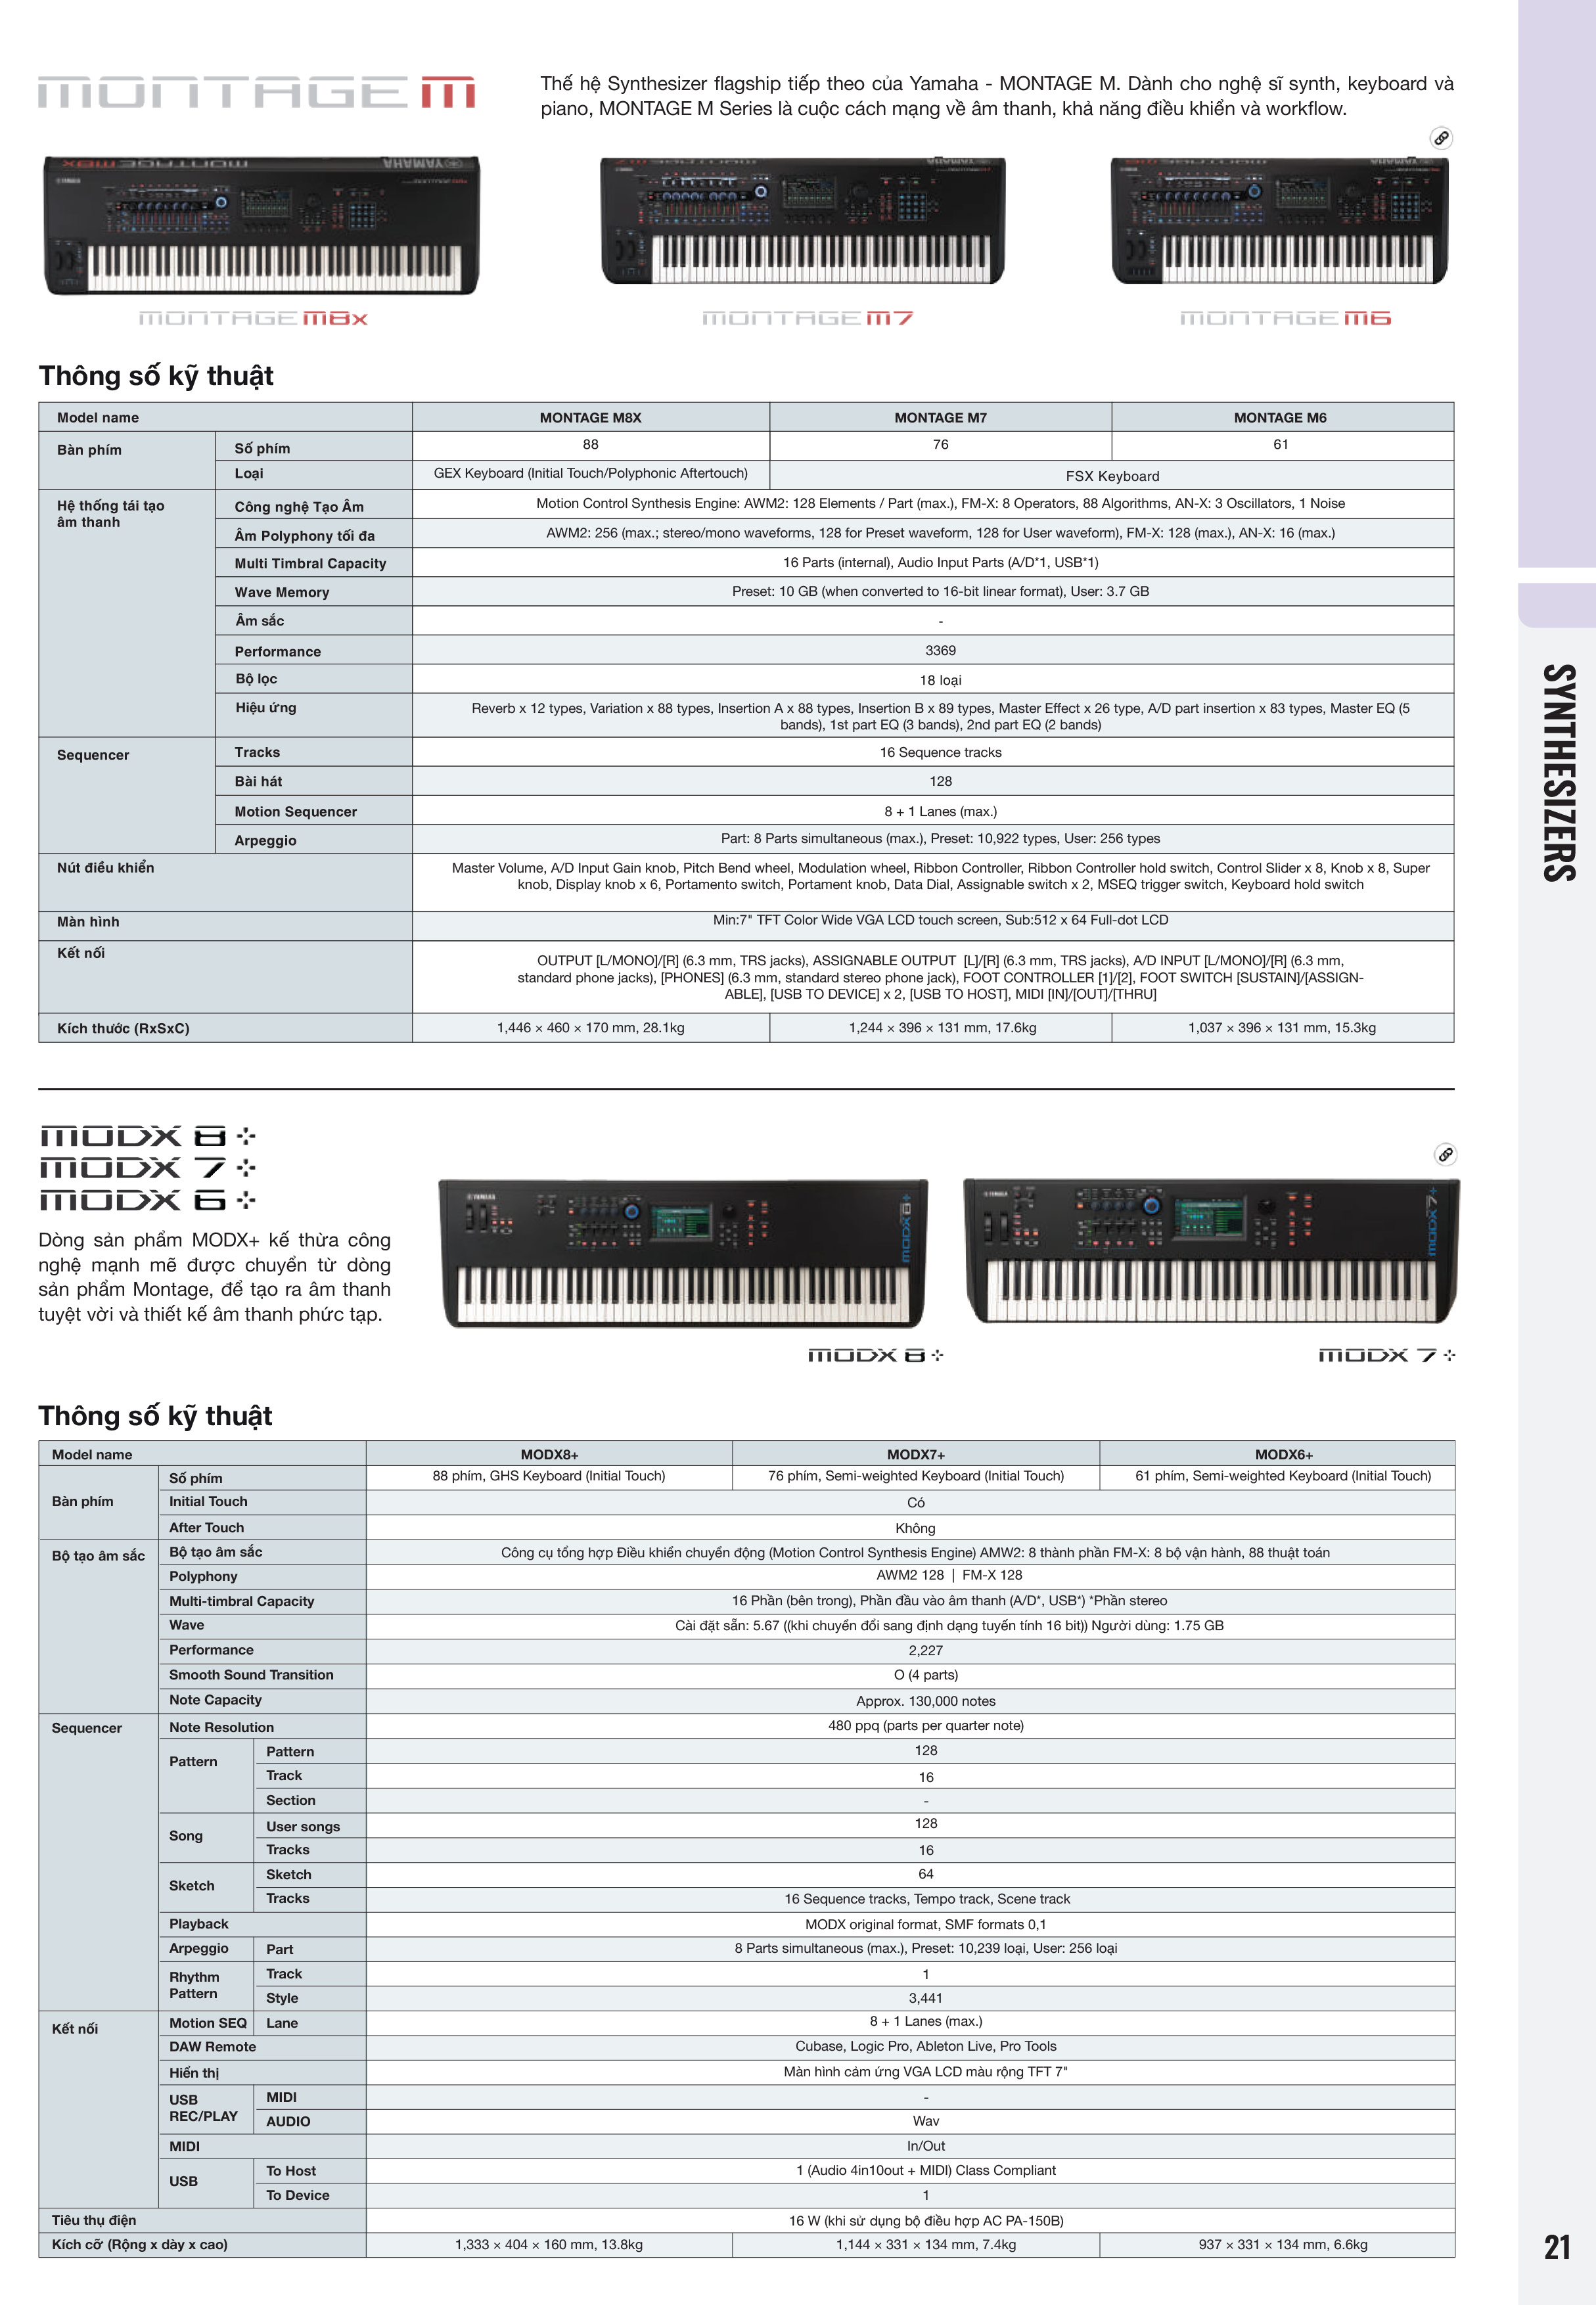Click the MODX8+ logo in the logo stack
The image size is (1596, 2305).
[x=146, y=1137]
